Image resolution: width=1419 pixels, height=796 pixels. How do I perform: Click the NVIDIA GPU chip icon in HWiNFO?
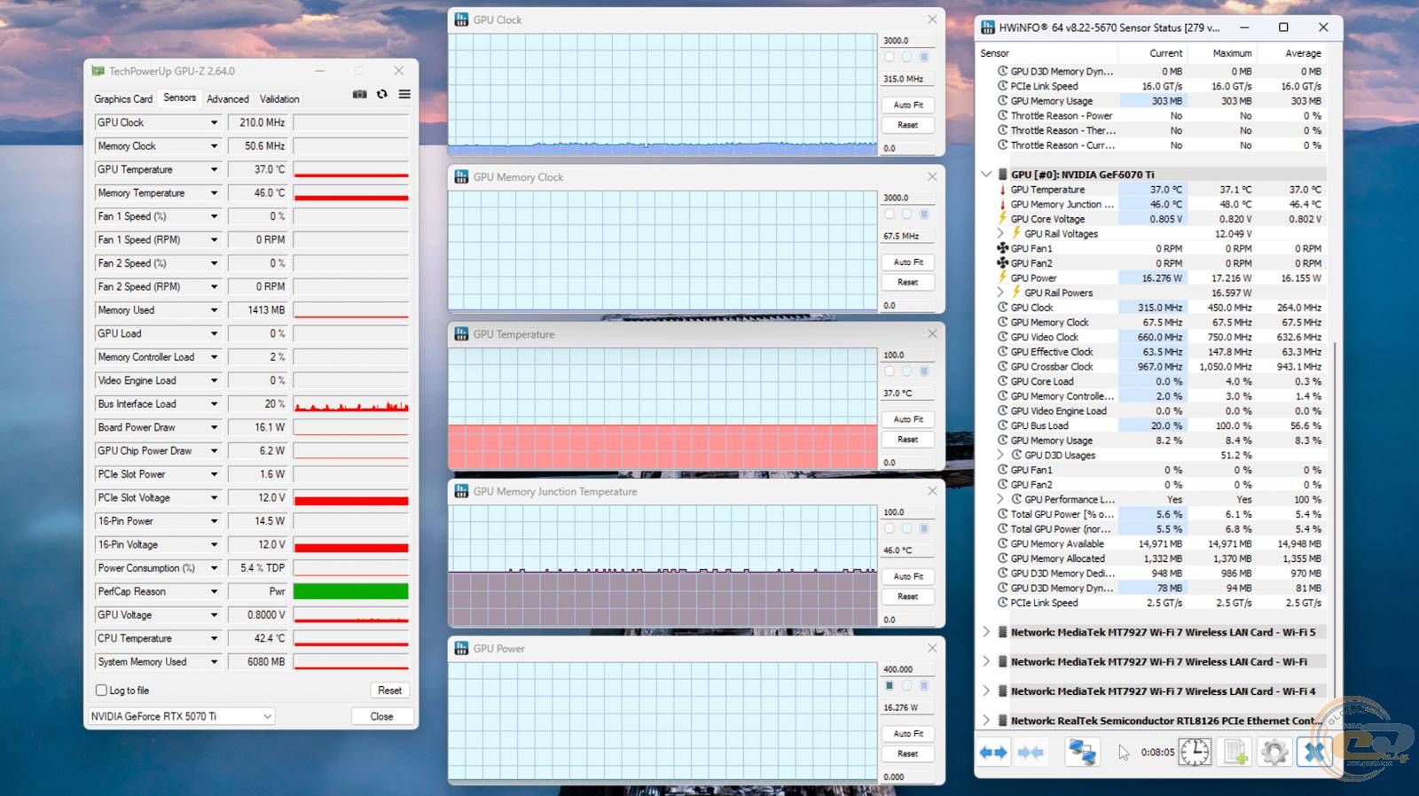click(1003, 175)
